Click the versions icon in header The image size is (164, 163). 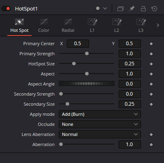coord(120,9)
